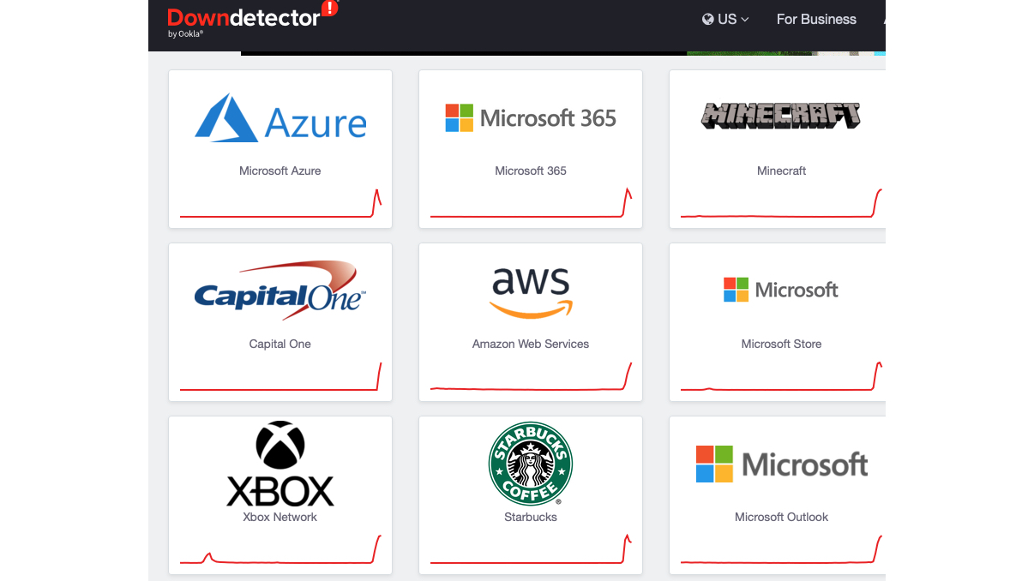This screenshot has width=1034, height=581.
Task: View the Microsoft Azure outage sparkline
Action: [x=280, y=204]
